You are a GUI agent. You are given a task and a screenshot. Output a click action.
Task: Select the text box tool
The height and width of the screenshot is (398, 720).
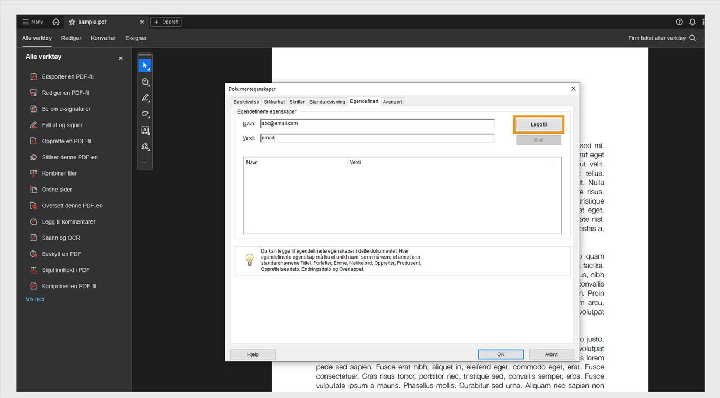click(145, 130)
